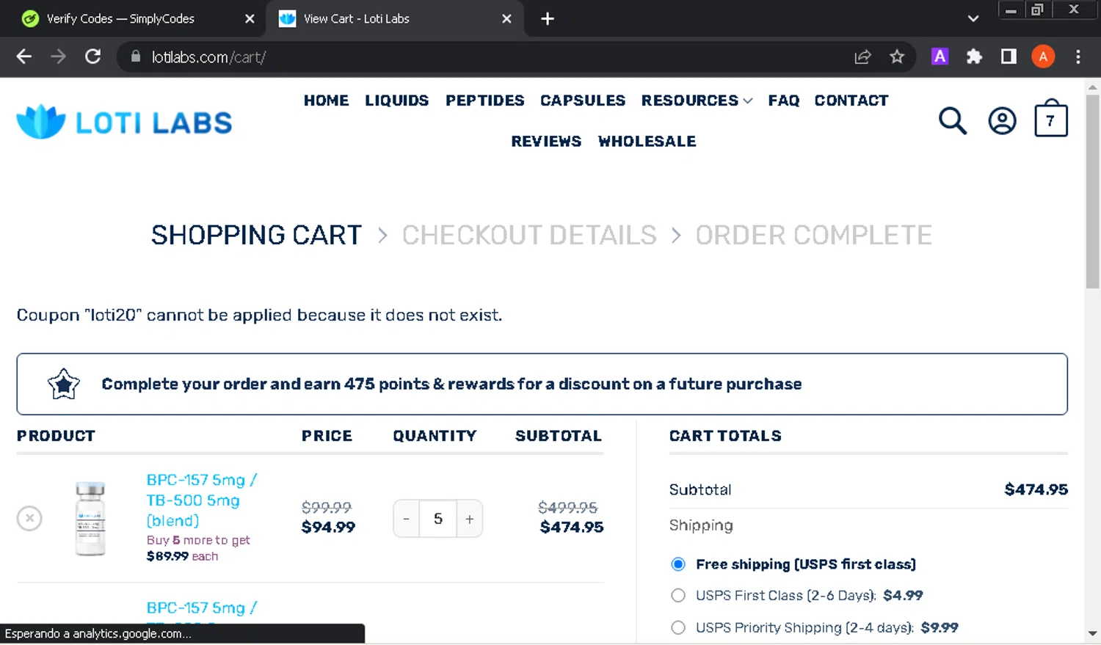Click the 'Buy 5 more to get' text
The width and height of the screenshot is (1101, 645).
pyautogui.click(x=198, y=540)
